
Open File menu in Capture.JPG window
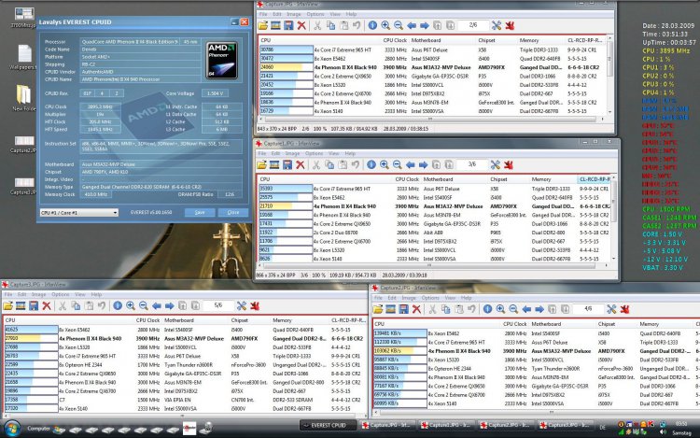263,14
